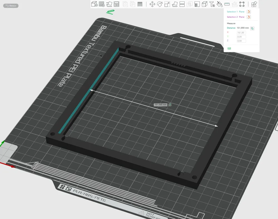Screen dimensions: 278x219
Task: Select the Scale tool
Action: tap(167, 4)
